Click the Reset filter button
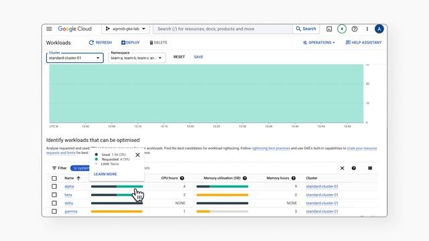 [x=179, y=57]
